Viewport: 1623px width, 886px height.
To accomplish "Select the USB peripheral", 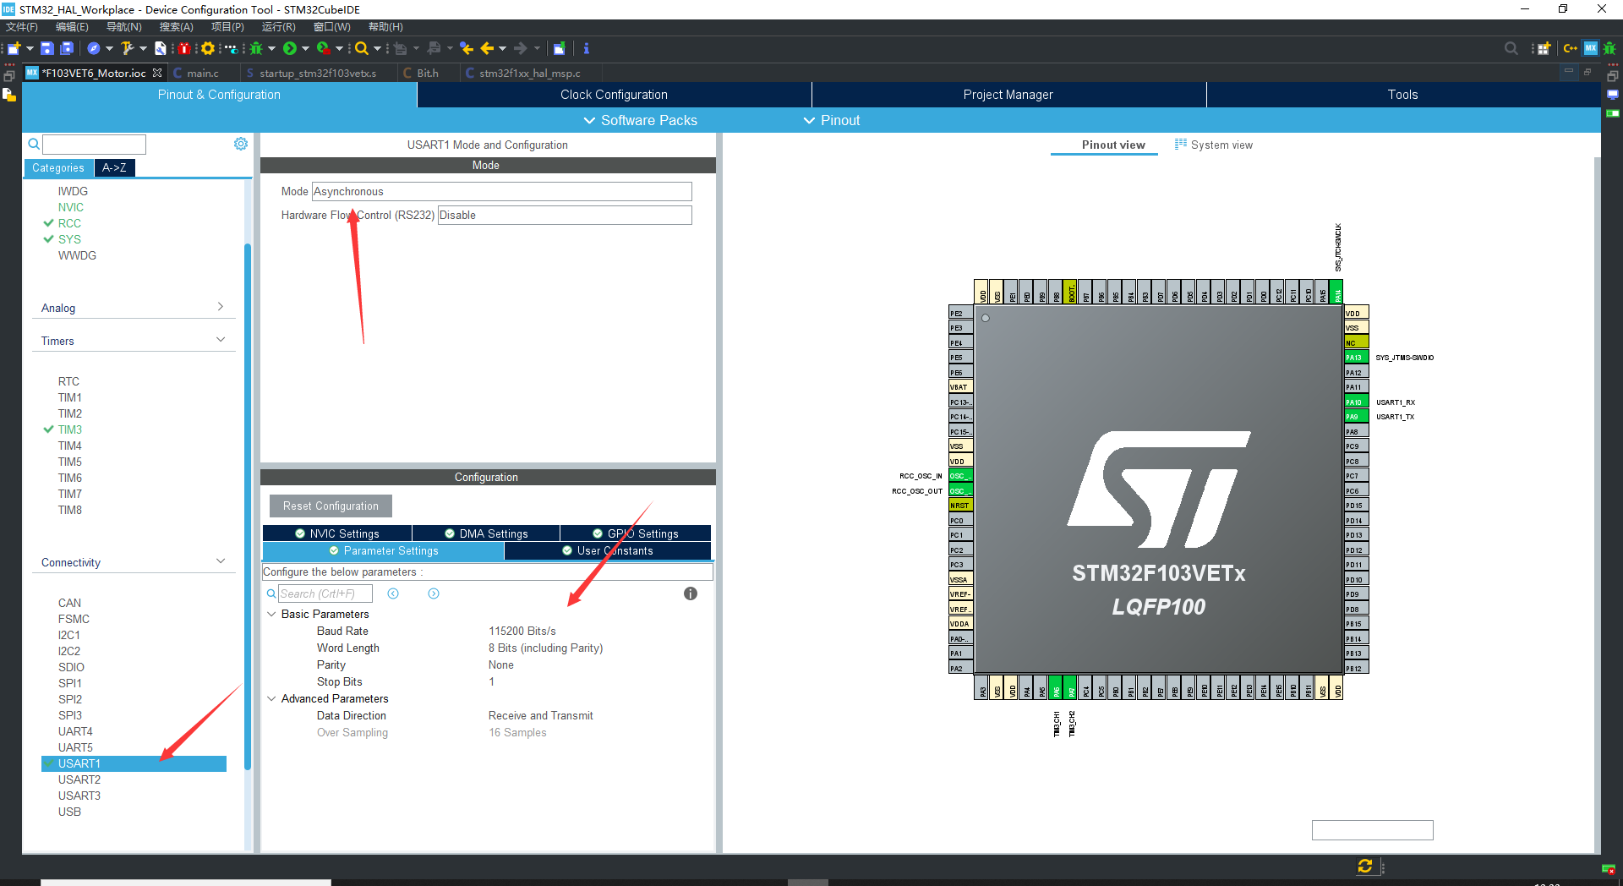I will tap(69, 812).
